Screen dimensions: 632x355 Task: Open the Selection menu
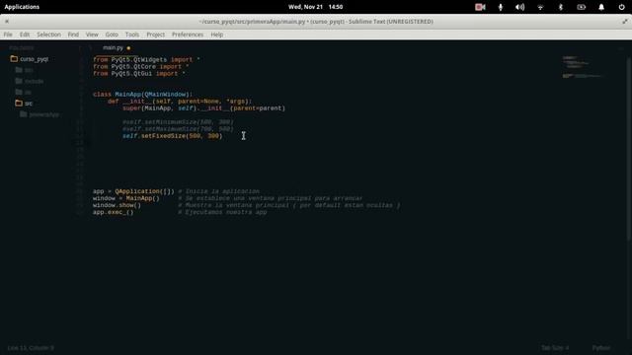click(48, 35)
